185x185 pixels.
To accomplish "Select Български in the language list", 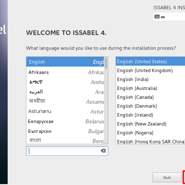I will click(65, 131).
